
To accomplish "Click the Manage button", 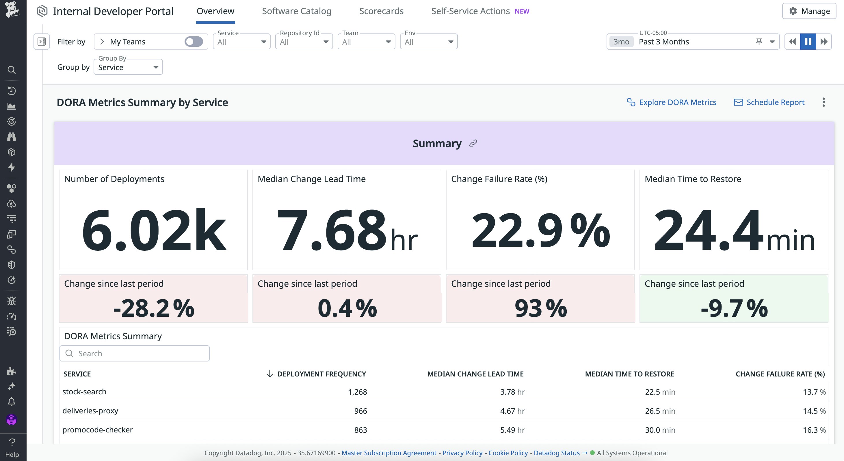I will pos(809,11).
